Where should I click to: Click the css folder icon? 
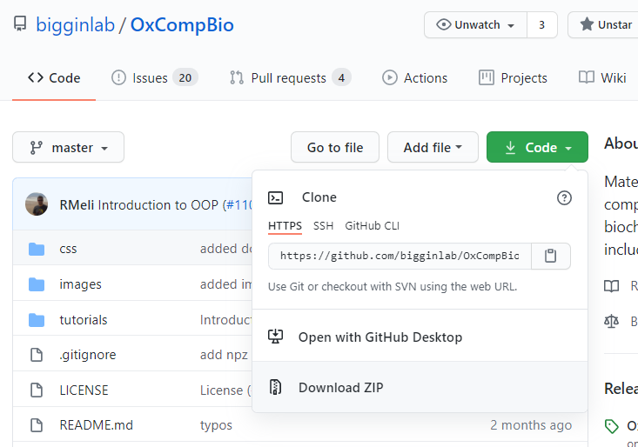[37, 249]
